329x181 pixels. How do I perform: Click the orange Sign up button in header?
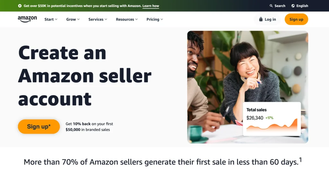click(296, 19)
